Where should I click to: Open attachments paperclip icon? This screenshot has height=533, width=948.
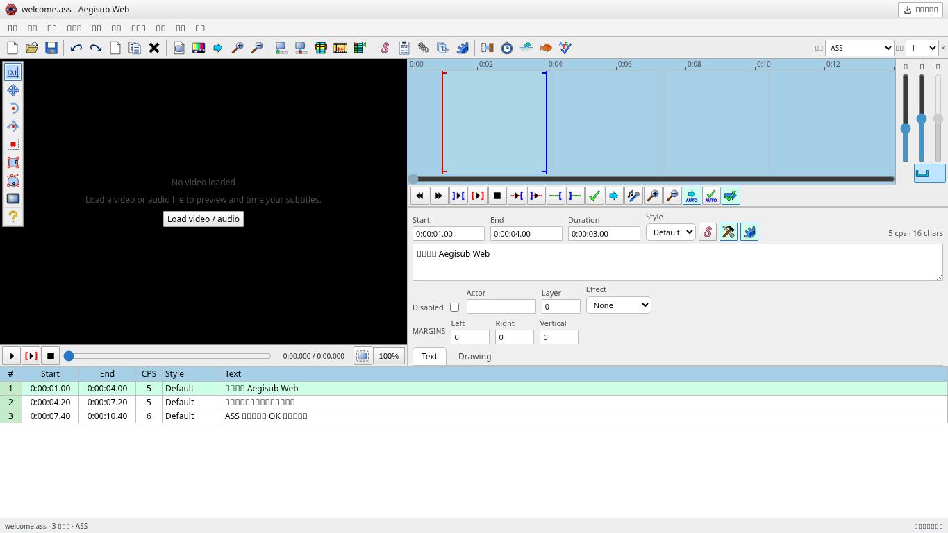click(x=423, y=48)
